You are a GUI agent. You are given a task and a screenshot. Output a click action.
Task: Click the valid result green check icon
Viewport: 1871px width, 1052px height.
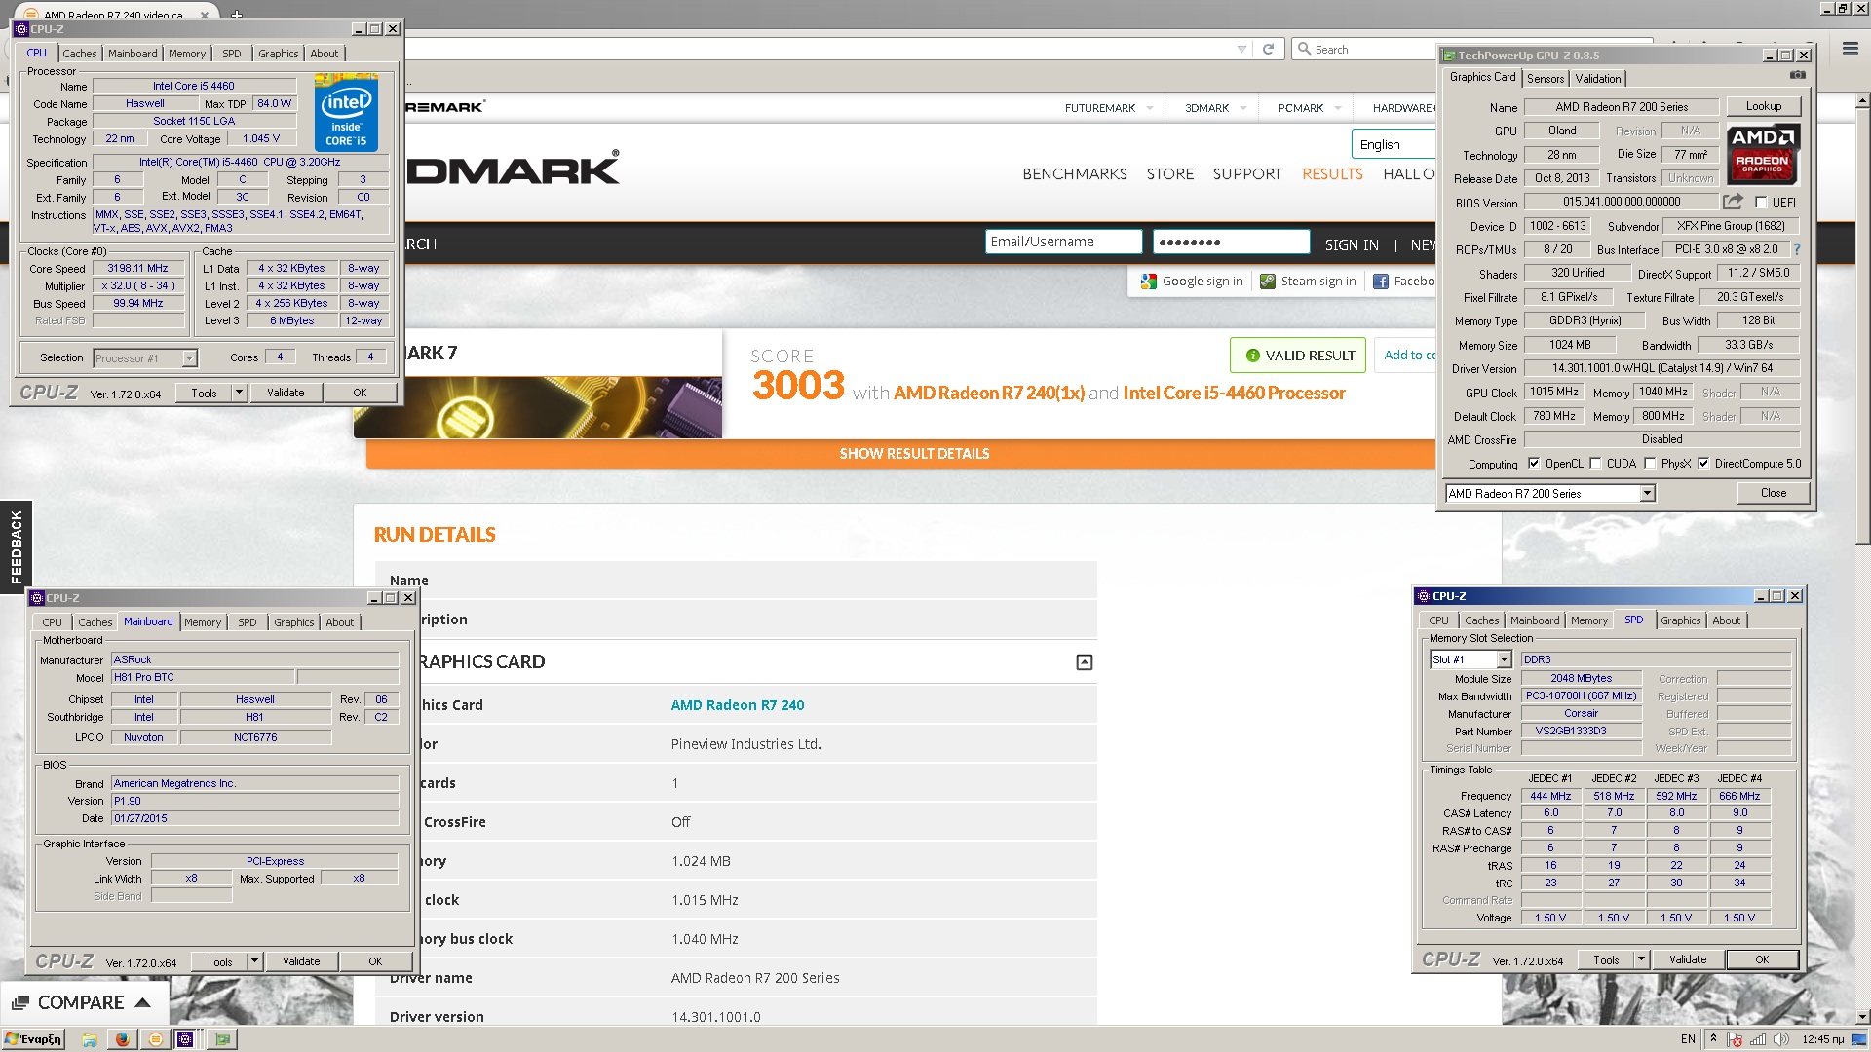1252,356
